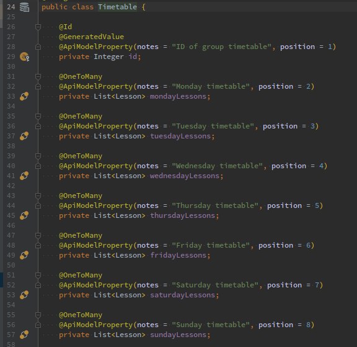Collapse fold marker at line 55 @OneToMany
The image size is (357, 347).
[x=38, y=315]
